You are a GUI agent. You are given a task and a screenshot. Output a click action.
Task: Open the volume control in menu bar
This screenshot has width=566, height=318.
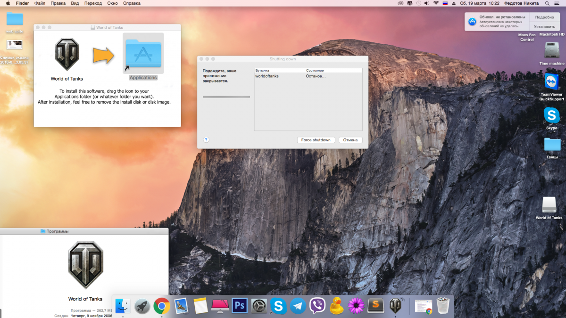427,3
